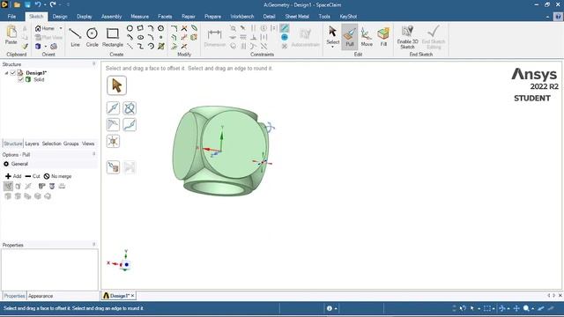Close the Design1 document tab
This screenshot has height=317, width=564.
[x=132, y=296]
